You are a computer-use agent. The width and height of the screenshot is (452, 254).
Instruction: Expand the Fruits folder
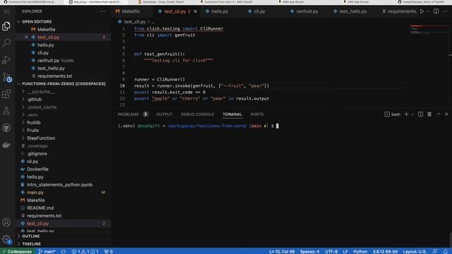[x=32, y=131]
